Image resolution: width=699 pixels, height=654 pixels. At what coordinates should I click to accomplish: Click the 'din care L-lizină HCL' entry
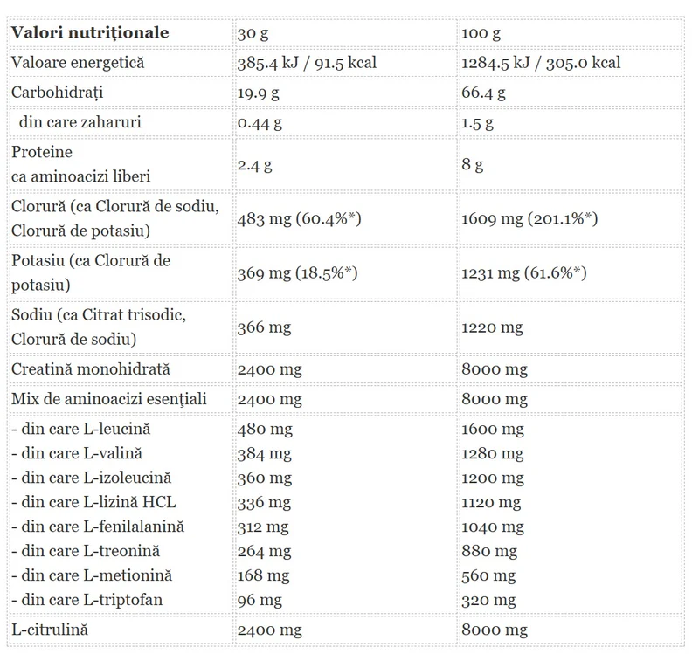click(93, 502)
